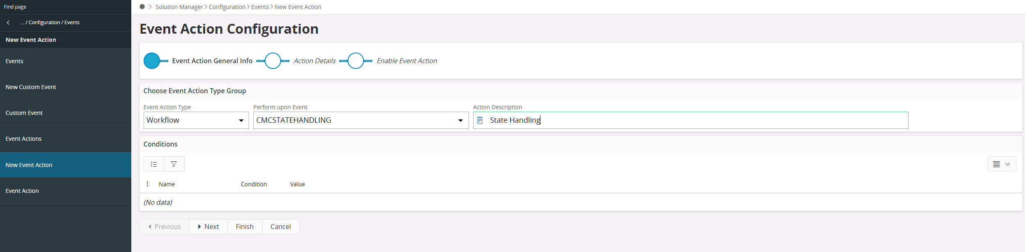Click the Conditions filter funnel icon
The height and width of the screenshot is (252, 1025).
[174, 164]
